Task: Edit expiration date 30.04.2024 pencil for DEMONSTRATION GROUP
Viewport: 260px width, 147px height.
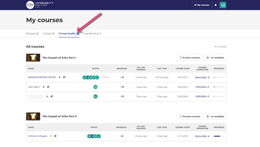Action: click(x=209, y=77)
